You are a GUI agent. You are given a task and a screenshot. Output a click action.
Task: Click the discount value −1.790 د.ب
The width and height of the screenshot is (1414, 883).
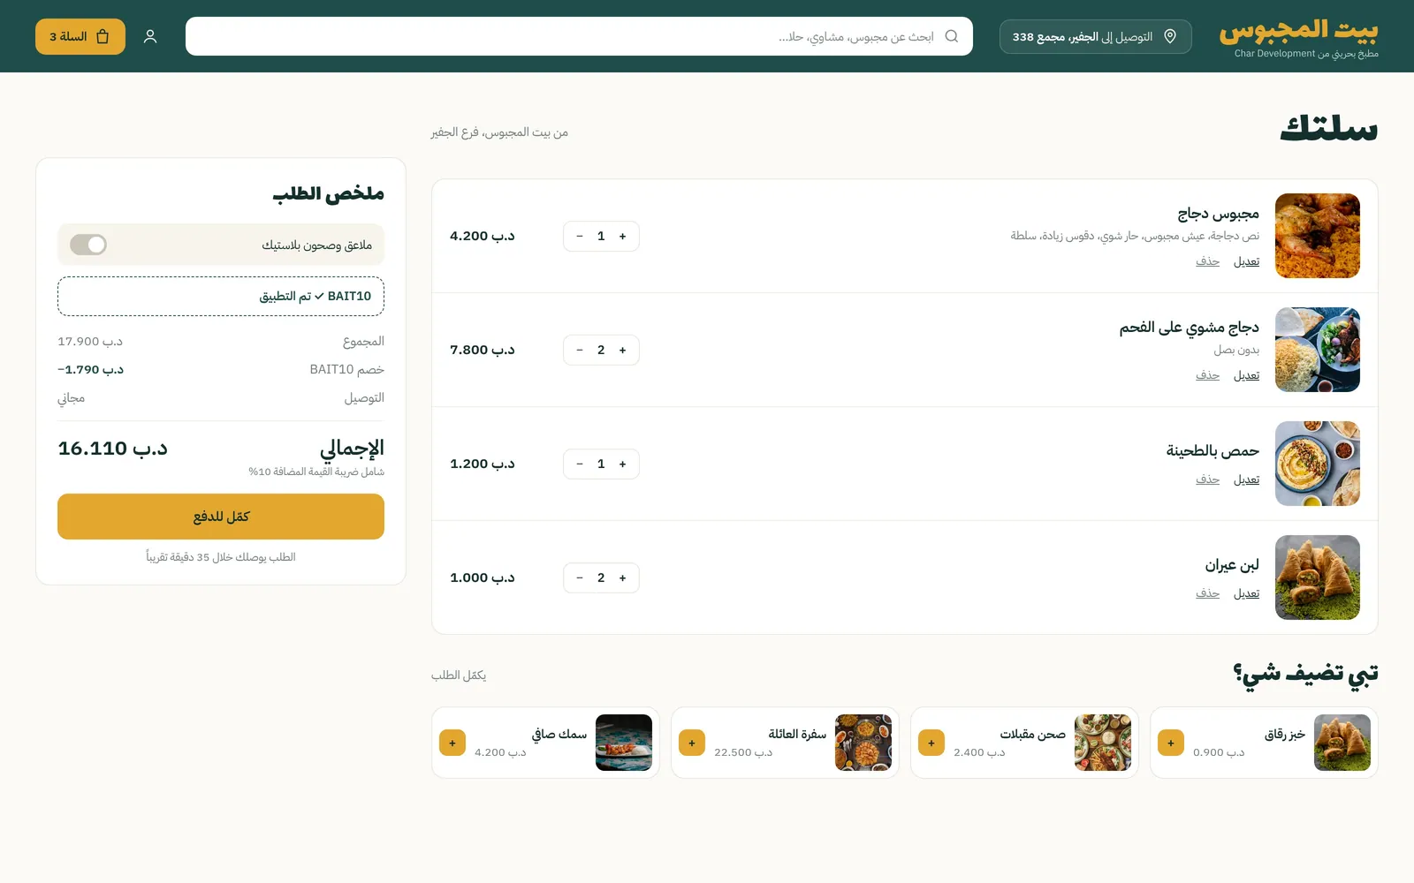point(91,370)
